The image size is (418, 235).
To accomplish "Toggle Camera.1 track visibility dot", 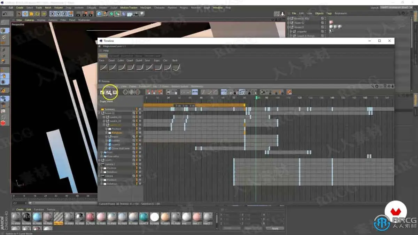I will tap(140, 164).
